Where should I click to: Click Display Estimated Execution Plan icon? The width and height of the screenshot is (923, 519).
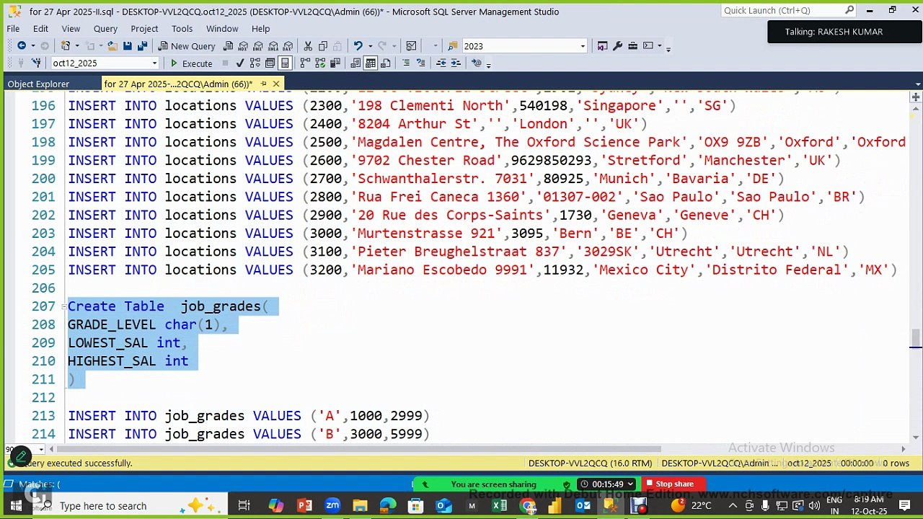tap(255, 63)
